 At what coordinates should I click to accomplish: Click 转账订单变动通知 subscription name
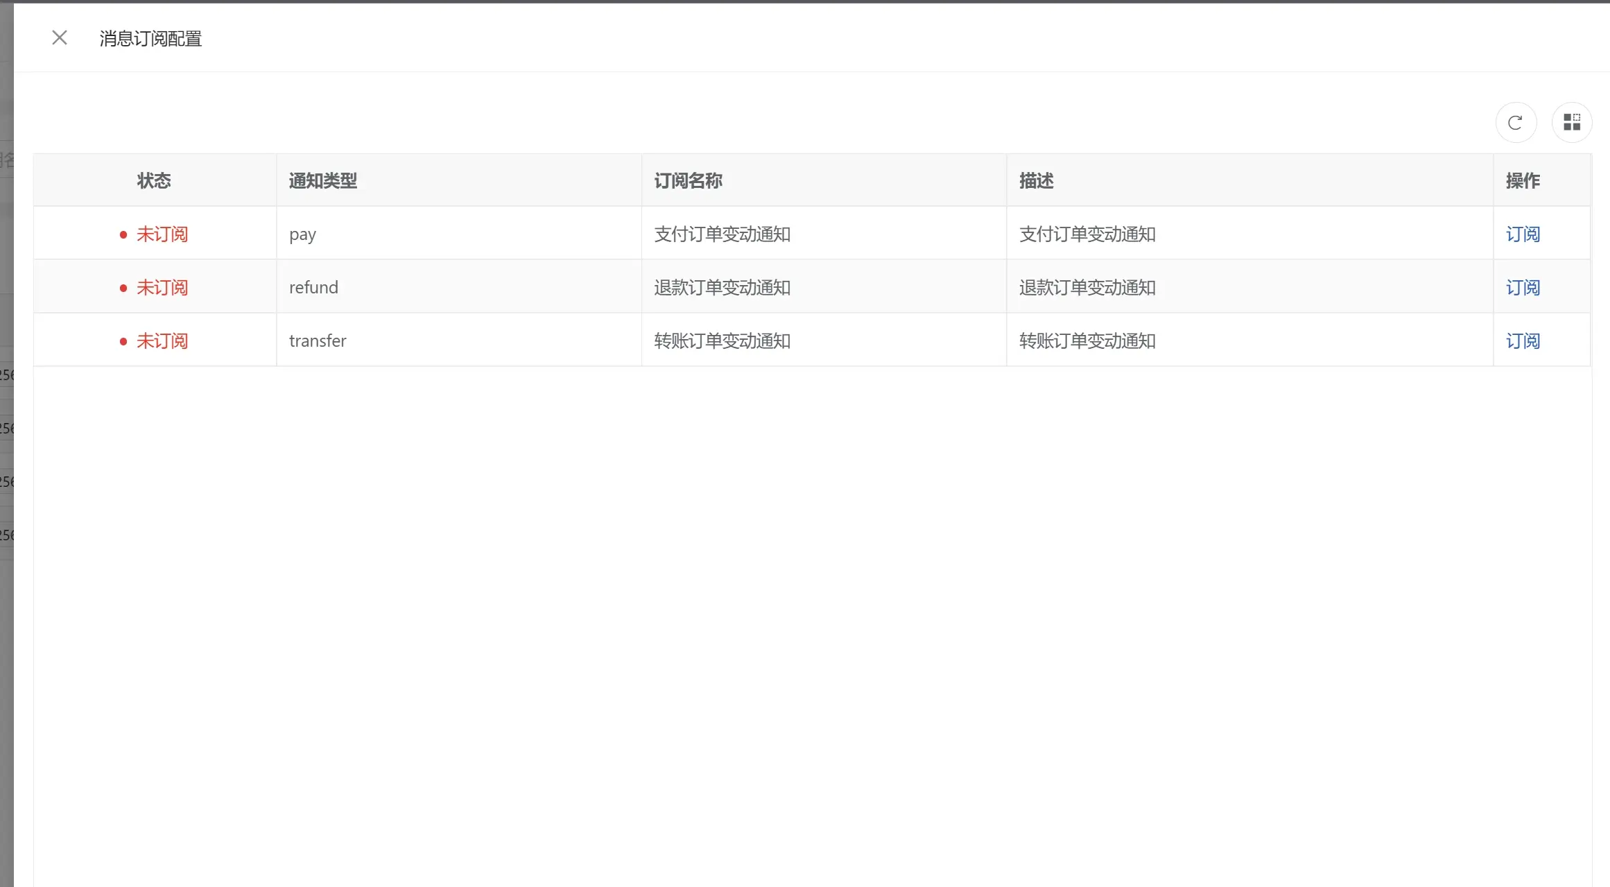point(722,341)
